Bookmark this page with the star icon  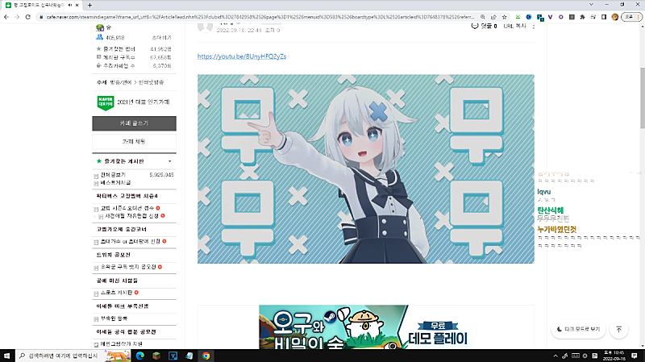[505, 17]
